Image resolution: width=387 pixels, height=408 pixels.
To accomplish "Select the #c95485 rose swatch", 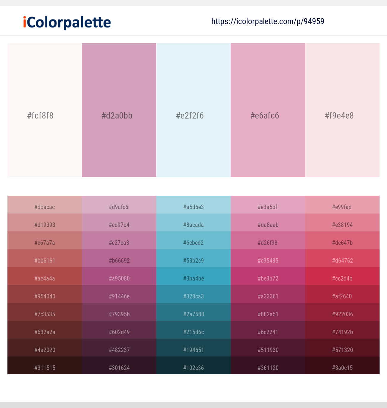I will click(268, 260).
